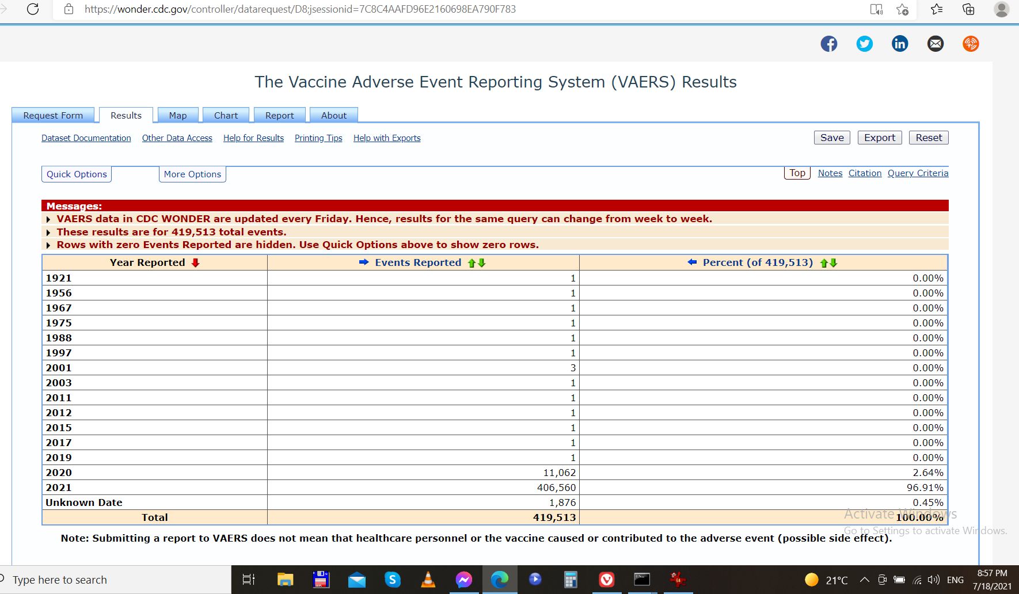Click blue left arrow before Percent column
Image resolution: width=1019 pixels, height=594 pixels.
[x=692, y=262]
